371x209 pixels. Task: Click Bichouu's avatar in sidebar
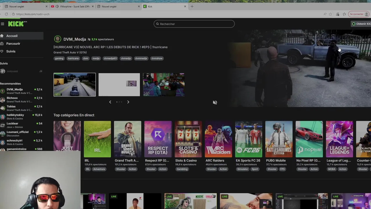point(3,100)
